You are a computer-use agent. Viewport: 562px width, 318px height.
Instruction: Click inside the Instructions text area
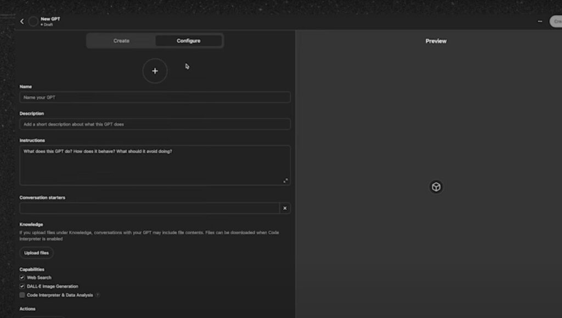(x=155, y=165)
